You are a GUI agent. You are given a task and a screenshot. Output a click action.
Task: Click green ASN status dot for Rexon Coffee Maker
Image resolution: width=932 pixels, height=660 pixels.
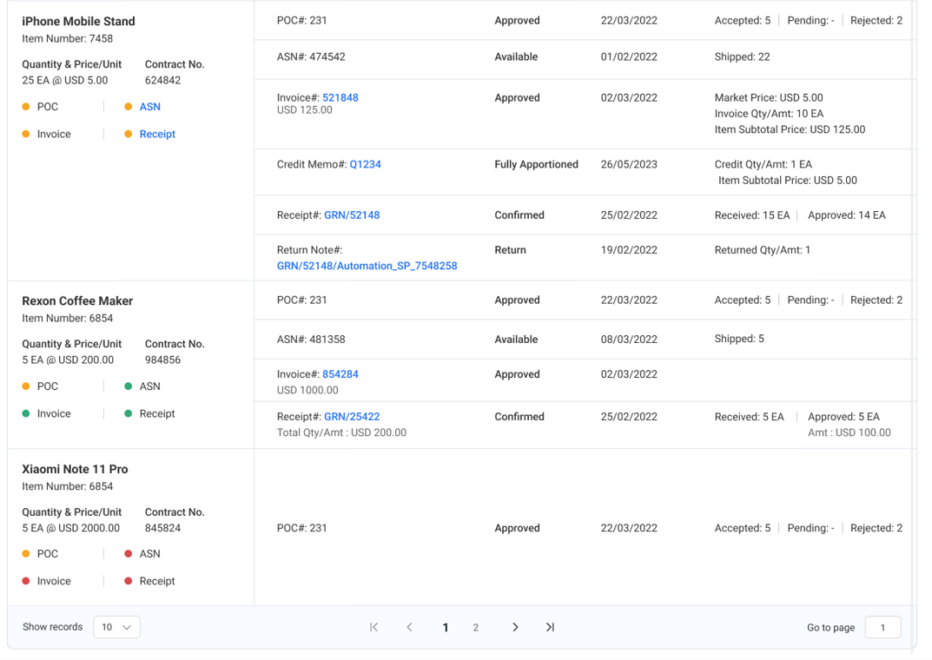click(128, 386)
